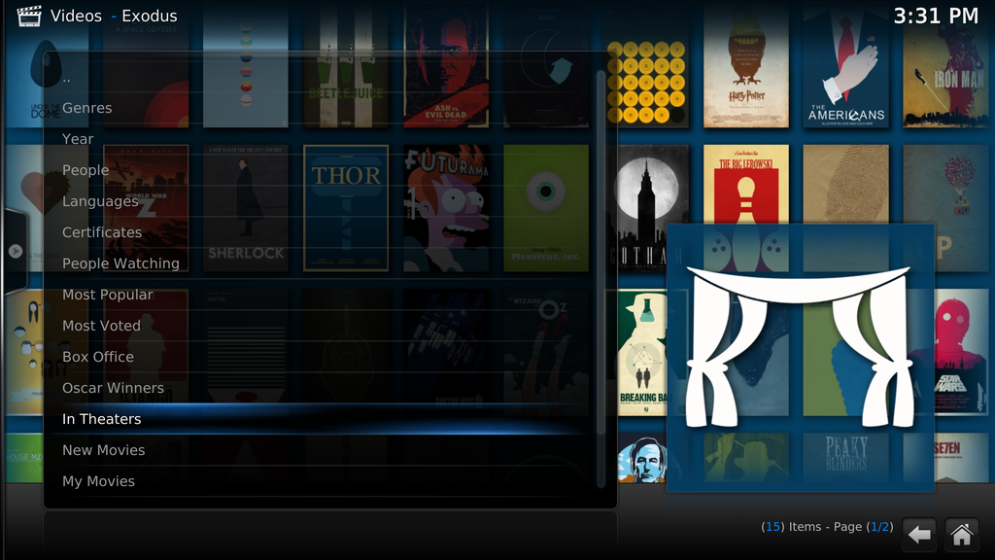Click the Videos clapperboard icon
The width and height of the screenshot is (995, 560).
pos(29,16)
